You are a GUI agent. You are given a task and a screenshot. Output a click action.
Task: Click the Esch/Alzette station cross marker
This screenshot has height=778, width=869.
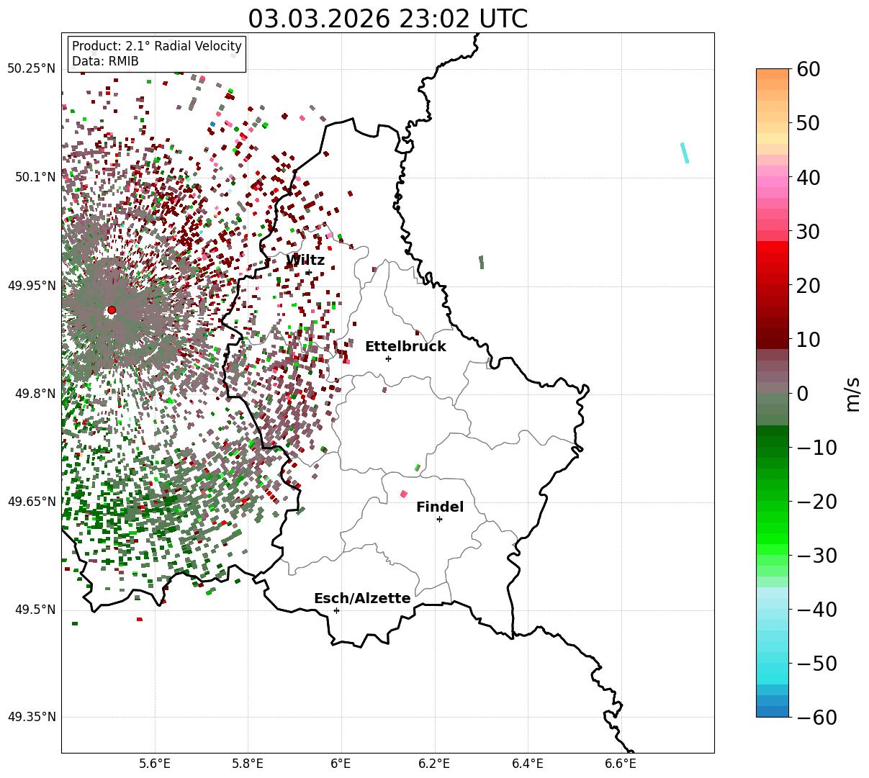(x=336, y=610)
